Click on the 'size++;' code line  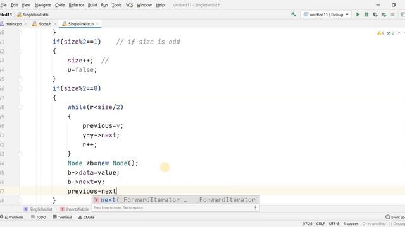[x=80, y=61]
